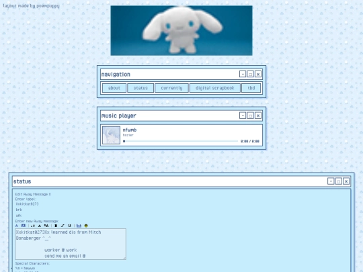Click the Special Characters: heading
This screenshot has width=363, height=272.
(x=32, y=263)
